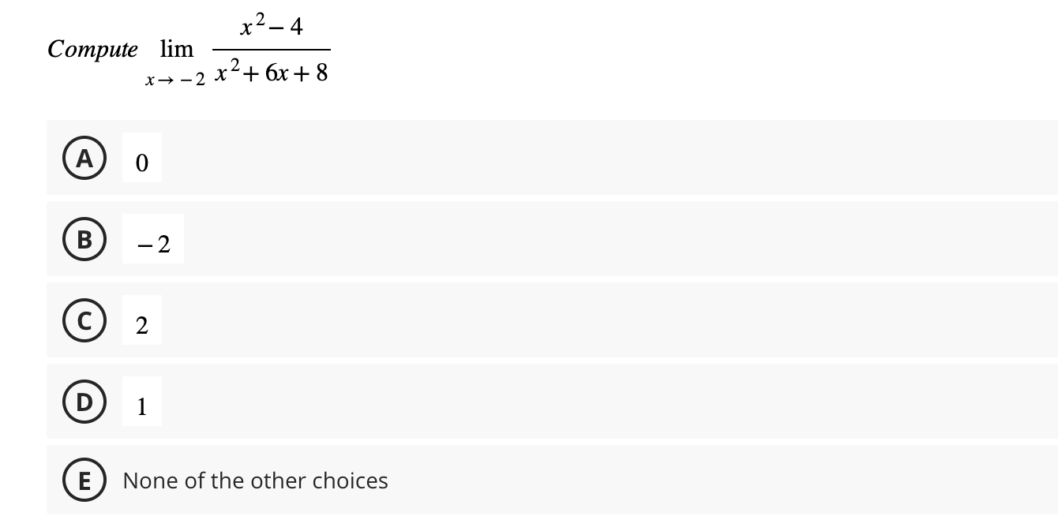Click the fraction x squared minus 4
The height and width of the screenshot is (516, 1058).
(x=271, y=25)
